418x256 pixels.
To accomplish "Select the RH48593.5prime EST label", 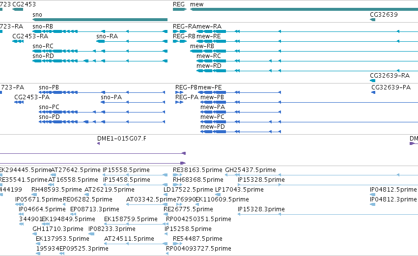I will click(x=56, y=190).
